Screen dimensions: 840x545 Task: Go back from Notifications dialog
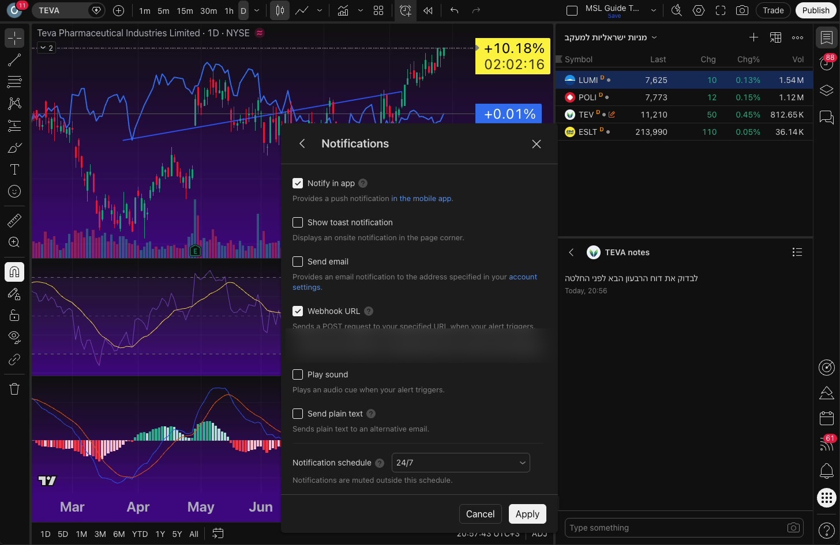tap(302, 143)
